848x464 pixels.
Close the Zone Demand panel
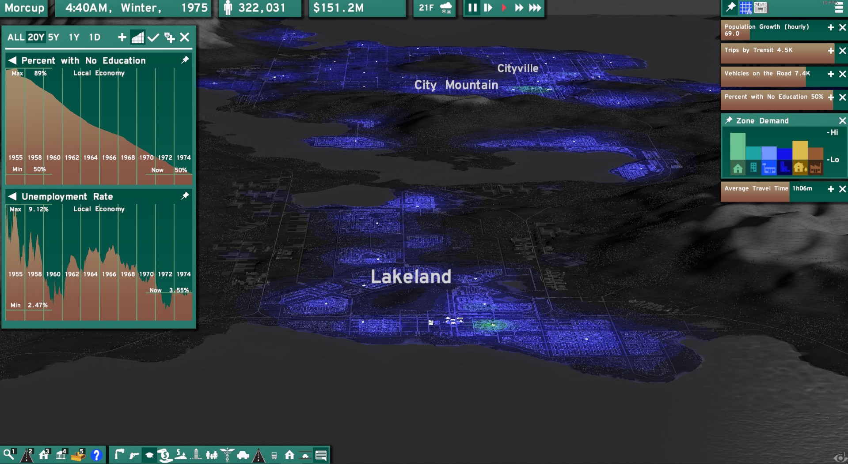point(843,120)
